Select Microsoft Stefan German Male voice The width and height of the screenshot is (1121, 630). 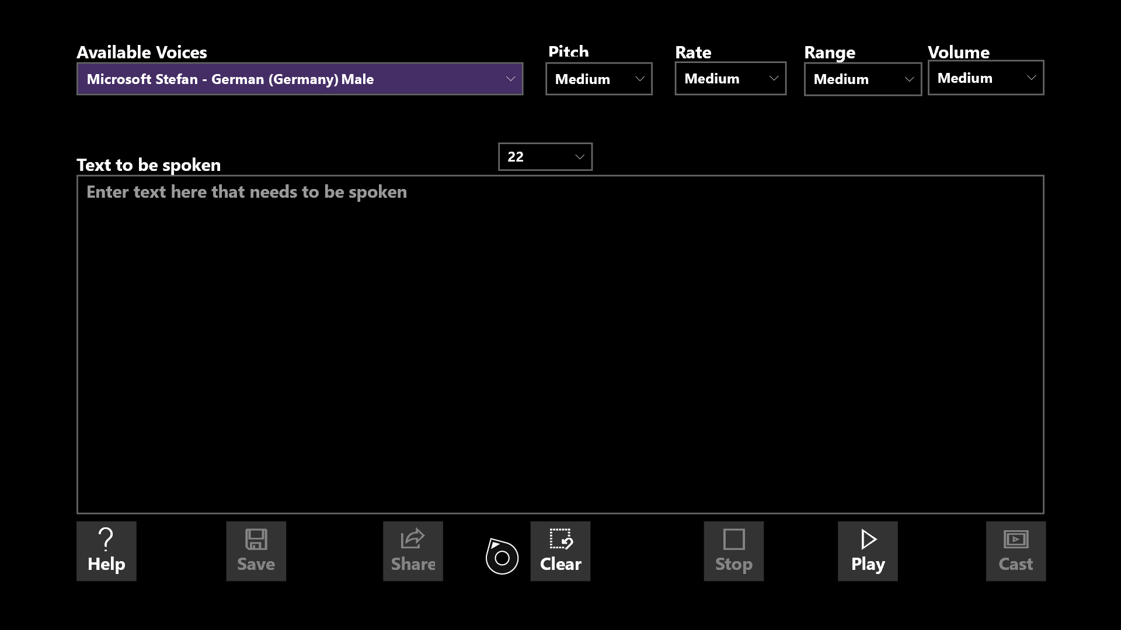click(x=300, y=79)
